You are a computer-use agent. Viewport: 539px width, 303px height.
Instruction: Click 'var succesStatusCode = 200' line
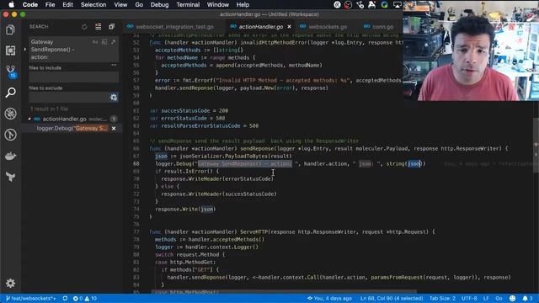[189, 110]
